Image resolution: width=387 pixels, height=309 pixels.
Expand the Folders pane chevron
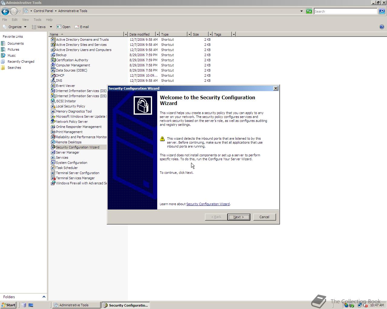pyautogui.click(x=44, y=297)
